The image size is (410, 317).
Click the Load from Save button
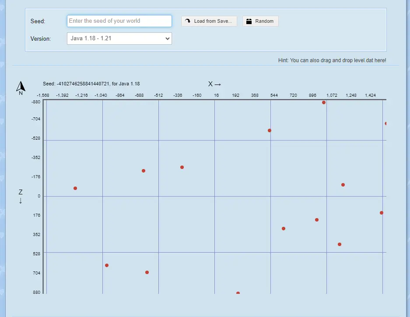pos(209,21)
